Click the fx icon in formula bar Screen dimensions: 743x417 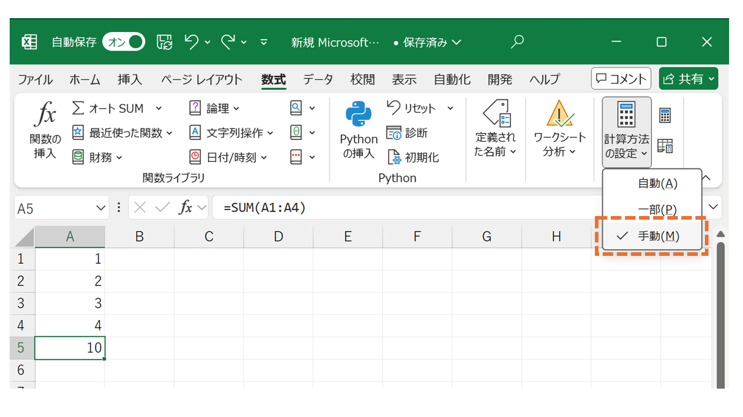coord(186,208)
